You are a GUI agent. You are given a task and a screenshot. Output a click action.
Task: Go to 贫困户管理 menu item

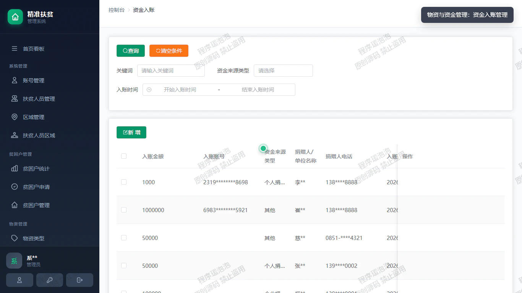point(50,205)
